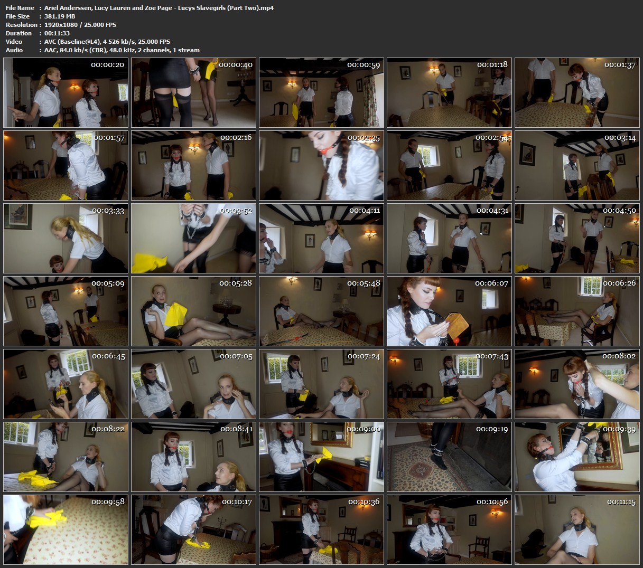Screen dimensions: 643x568
Task: Select the frame timestamped 00:05:28
Action: coord(194,311)
